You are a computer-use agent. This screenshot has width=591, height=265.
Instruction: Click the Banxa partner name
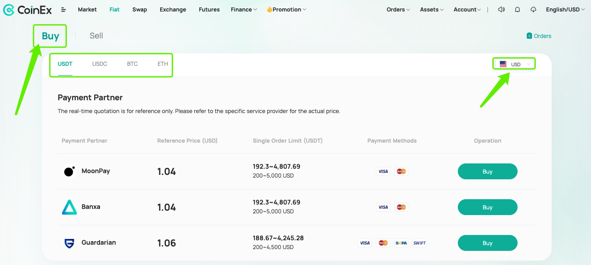(91, 207)
